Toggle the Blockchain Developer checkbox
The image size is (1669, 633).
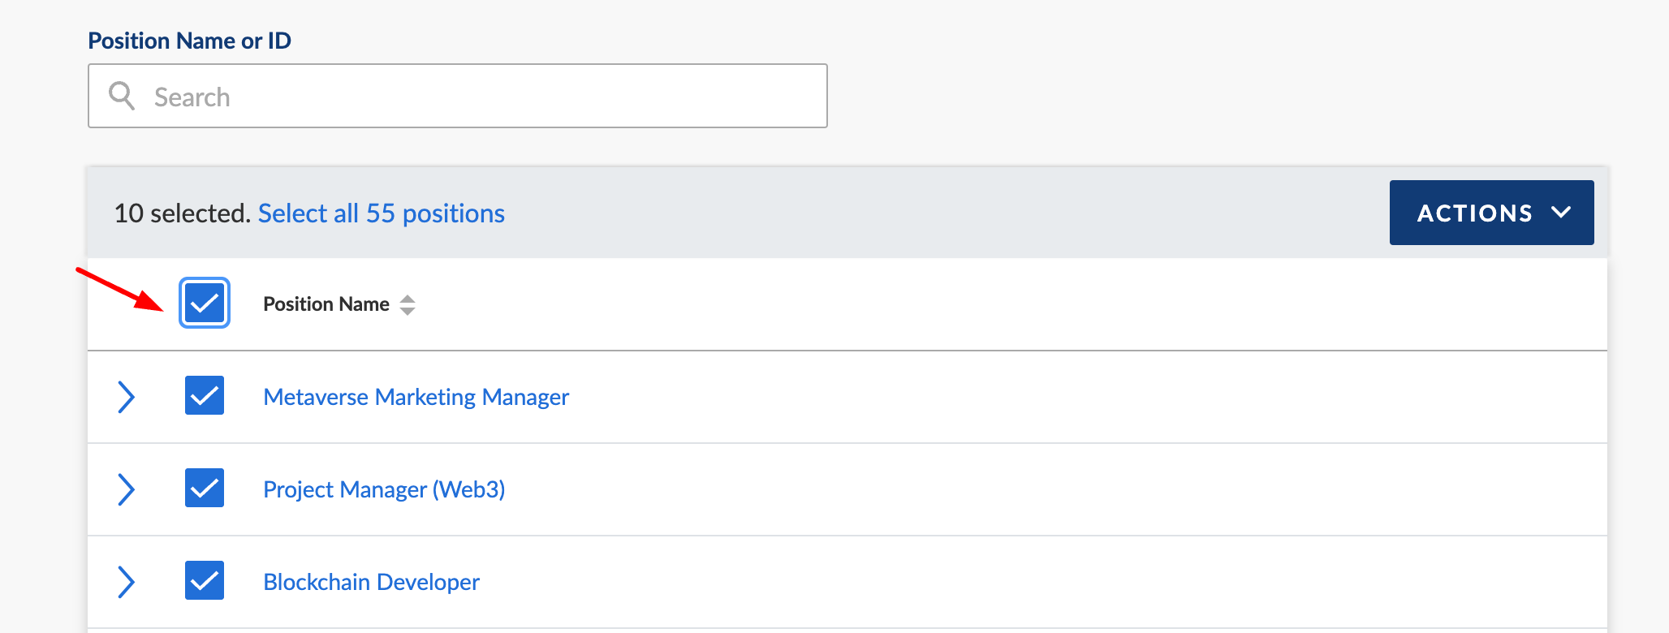coord(205,580)
